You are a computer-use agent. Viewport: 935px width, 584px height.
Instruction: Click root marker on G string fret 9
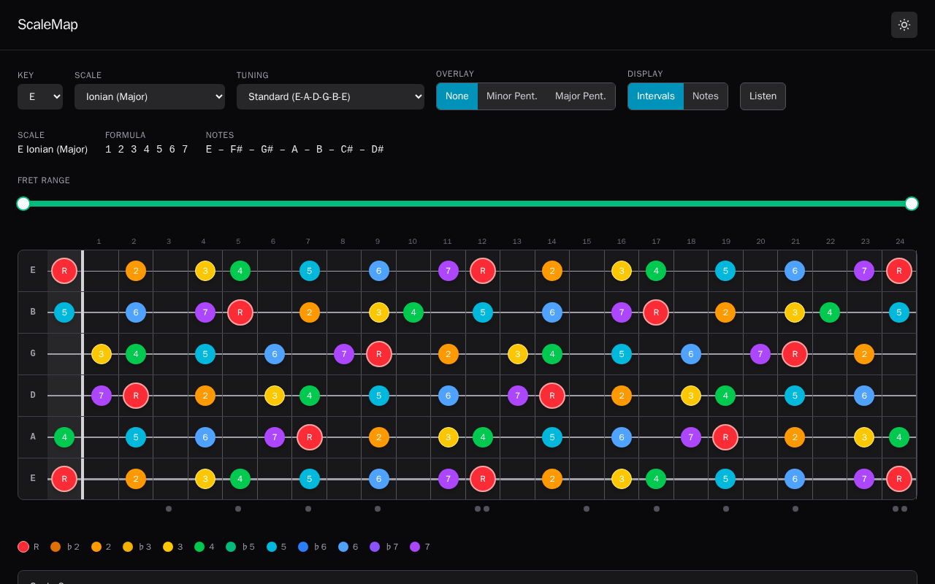pyautogui.click(x=379, y=354)
